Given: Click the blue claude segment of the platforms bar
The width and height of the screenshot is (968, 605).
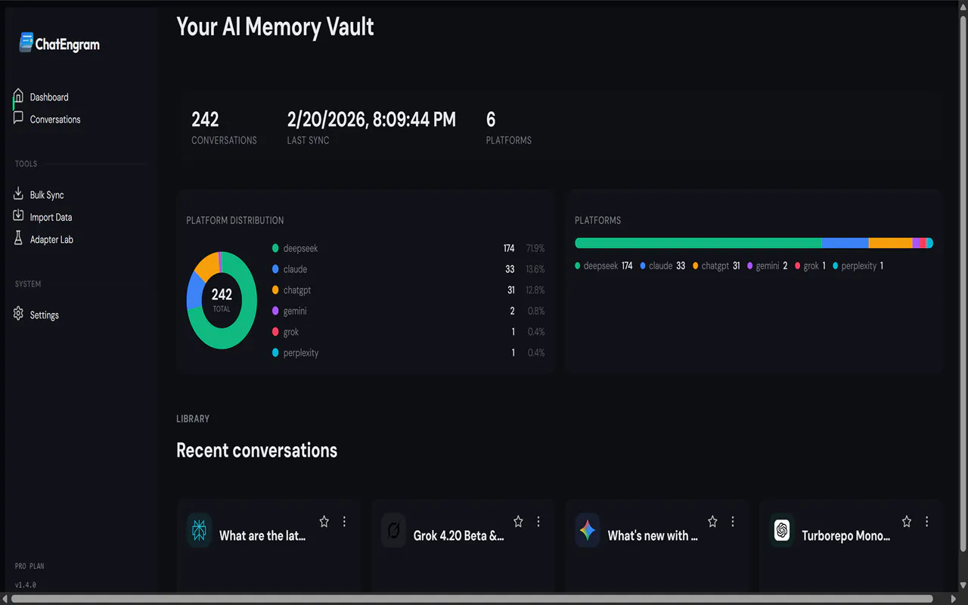Looking at the screenshot, I should click(845, 243).
